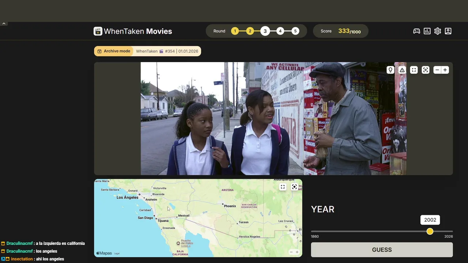Click the lightbulb hint icon on the image
This screenshot has height=263, width=468.
390,70
